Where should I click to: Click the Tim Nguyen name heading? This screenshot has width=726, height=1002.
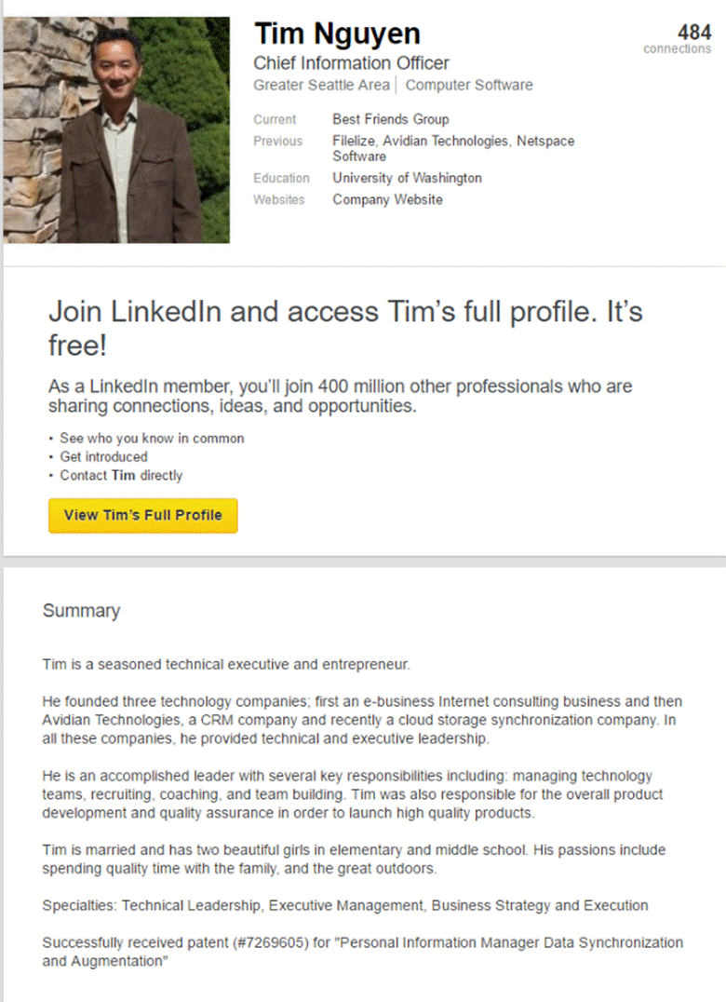pos(337,34)
